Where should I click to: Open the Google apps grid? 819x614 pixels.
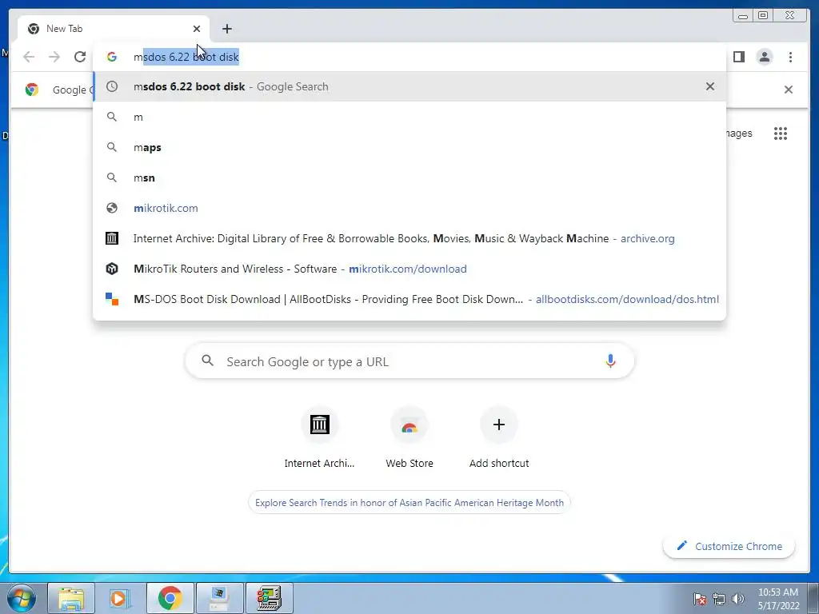pyautogui.click(x=781, y=134)
